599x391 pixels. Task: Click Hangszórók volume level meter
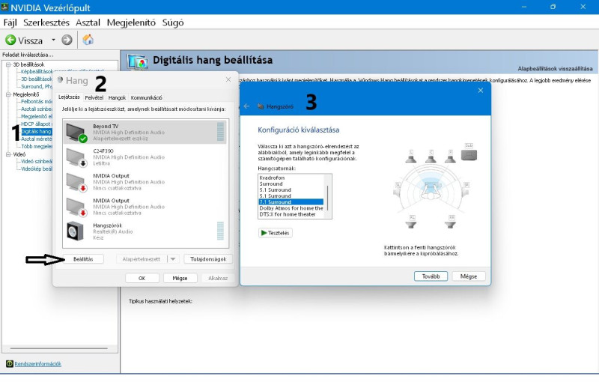click(220, 231)
